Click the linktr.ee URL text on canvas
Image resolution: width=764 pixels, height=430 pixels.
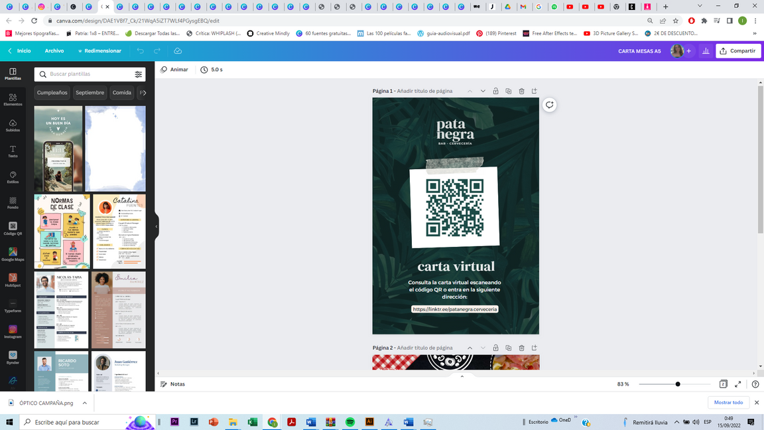455,309
